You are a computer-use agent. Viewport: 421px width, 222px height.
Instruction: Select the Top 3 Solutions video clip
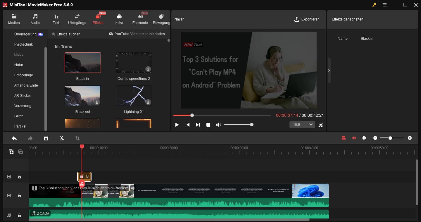(x=179, y=195)
